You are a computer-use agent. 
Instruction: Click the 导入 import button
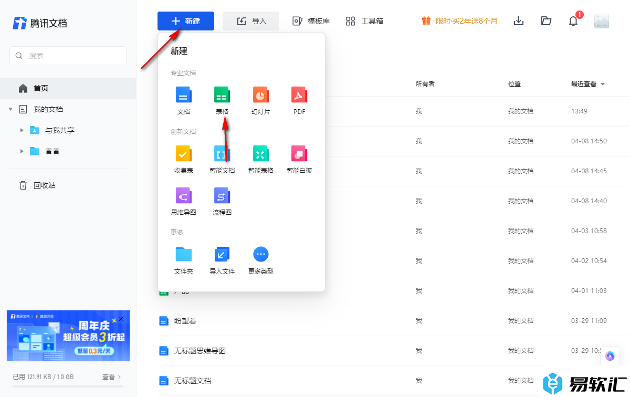coord(251,21)
